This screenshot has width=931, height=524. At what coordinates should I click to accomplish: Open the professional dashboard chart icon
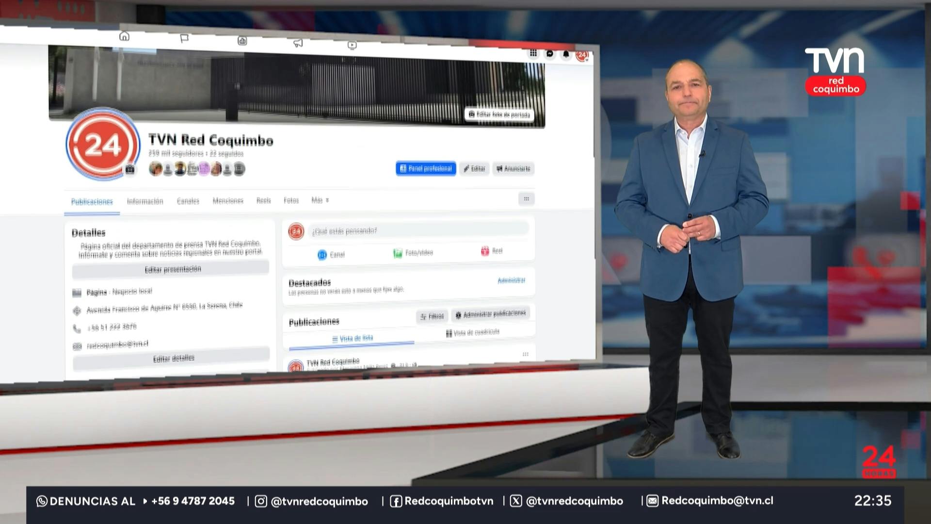(242, 41)
